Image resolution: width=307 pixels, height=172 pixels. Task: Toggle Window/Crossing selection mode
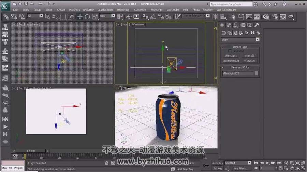(x=71, y=17)
